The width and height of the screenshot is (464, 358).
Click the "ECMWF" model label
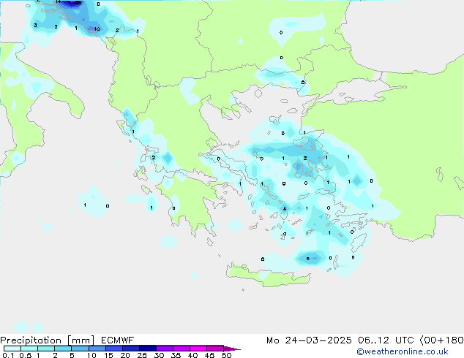[x=118, y=340]
